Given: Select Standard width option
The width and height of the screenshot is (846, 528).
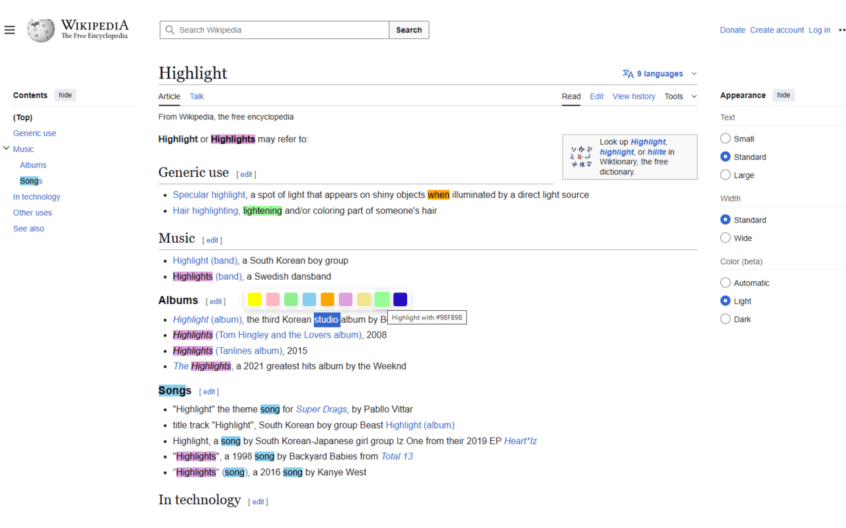Looking at the screenshot, I should click(725, 220).
